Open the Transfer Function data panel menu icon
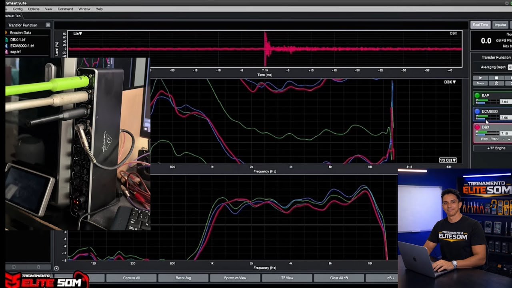 [x=48, y=25]
